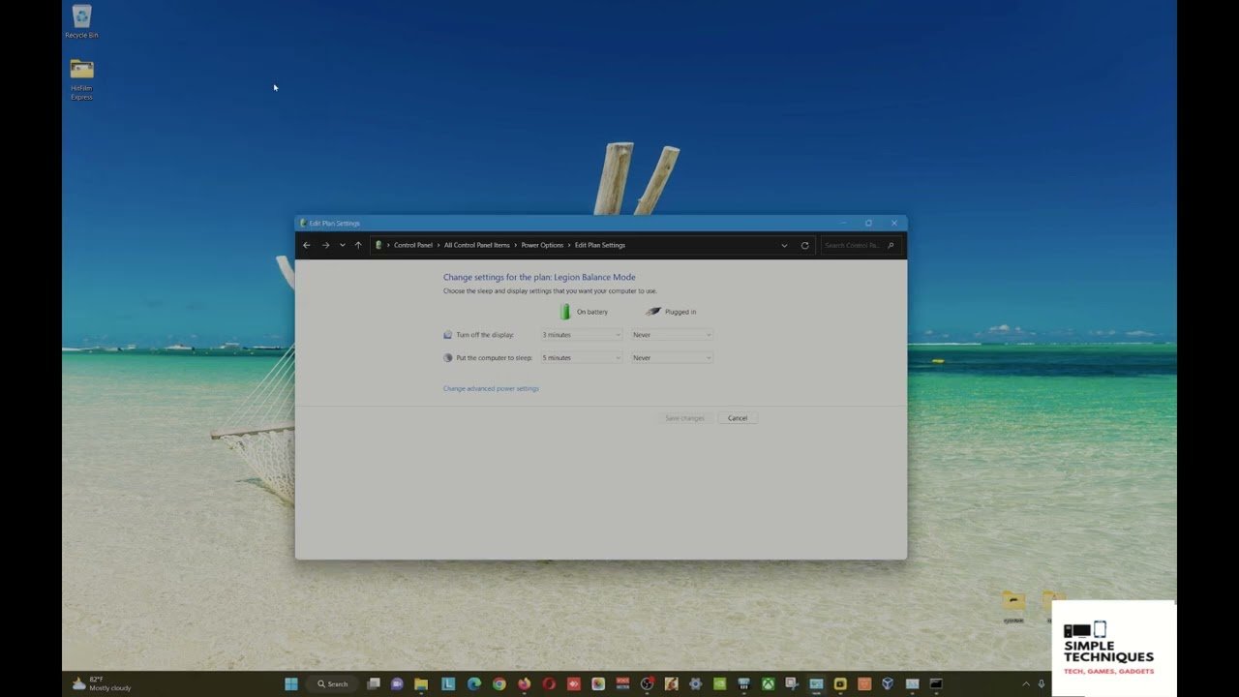Click the battery icon above On battery
Viewport: 1239px width, 697px height.
click(x=564, y=310)
